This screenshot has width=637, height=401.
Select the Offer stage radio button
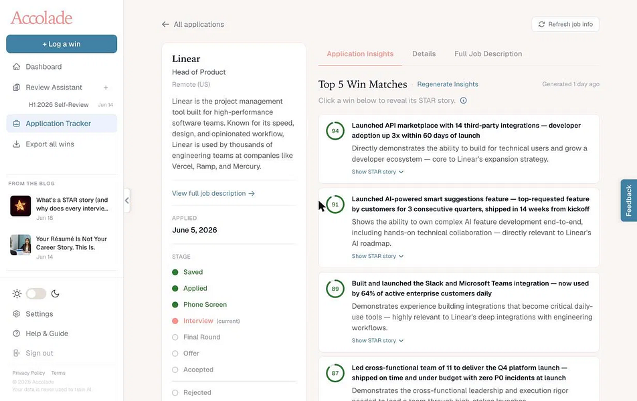(x=175, y=354)
